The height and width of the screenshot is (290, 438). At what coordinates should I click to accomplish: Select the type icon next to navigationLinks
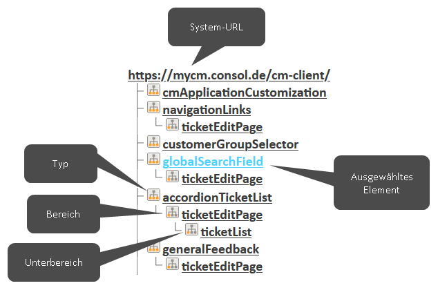(x=153, y=109)
